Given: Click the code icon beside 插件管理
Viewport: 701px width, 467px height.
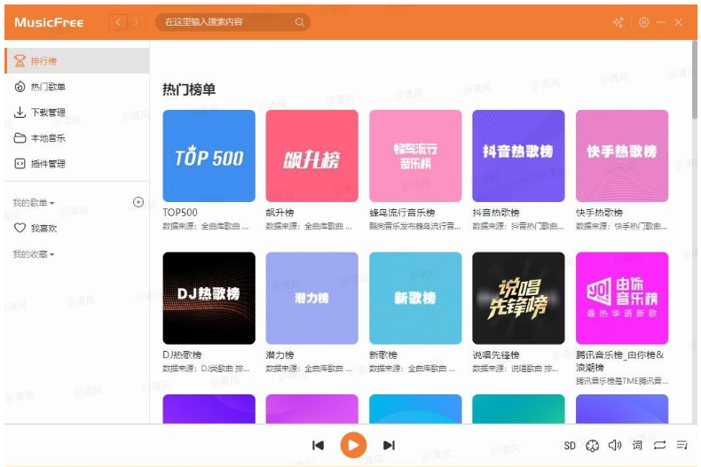Looking at the screenshot, I should pyautogui.click(x=20, y=163).
